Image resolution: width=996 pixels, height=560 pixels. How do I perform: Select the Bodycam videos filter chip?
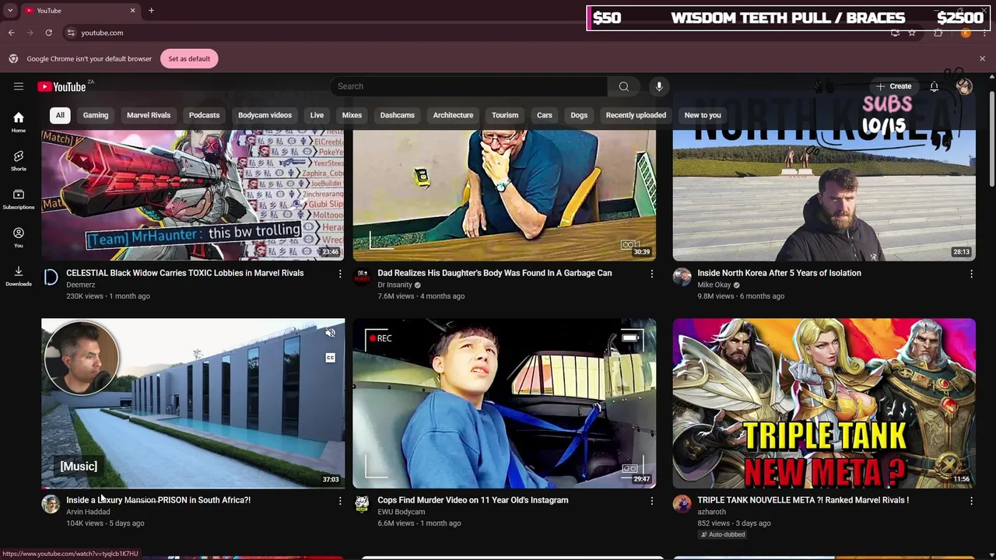[265, 115]
